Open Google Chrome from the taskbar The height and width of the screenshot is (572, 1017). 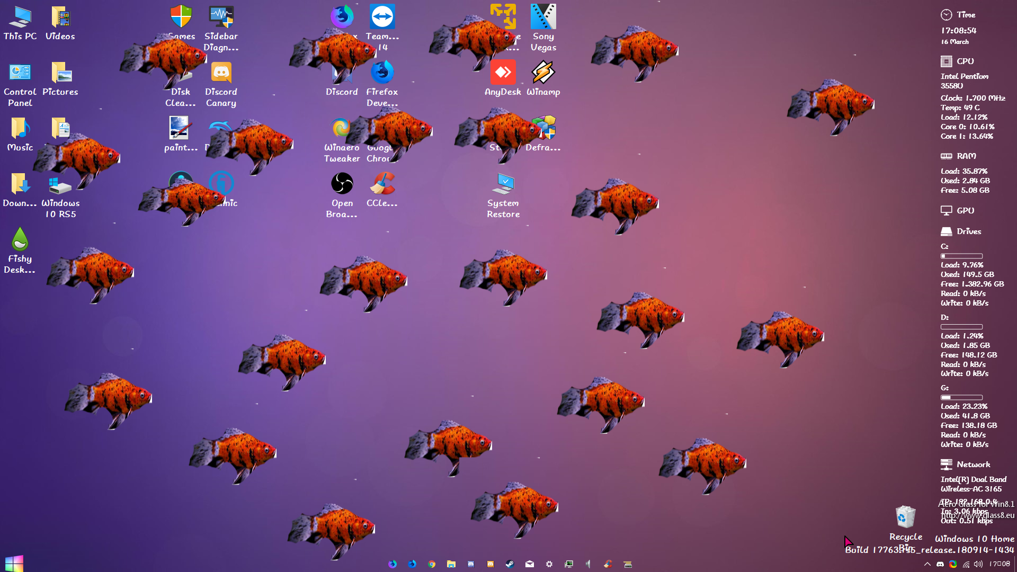pyautogui.click(x=432, y=564)
